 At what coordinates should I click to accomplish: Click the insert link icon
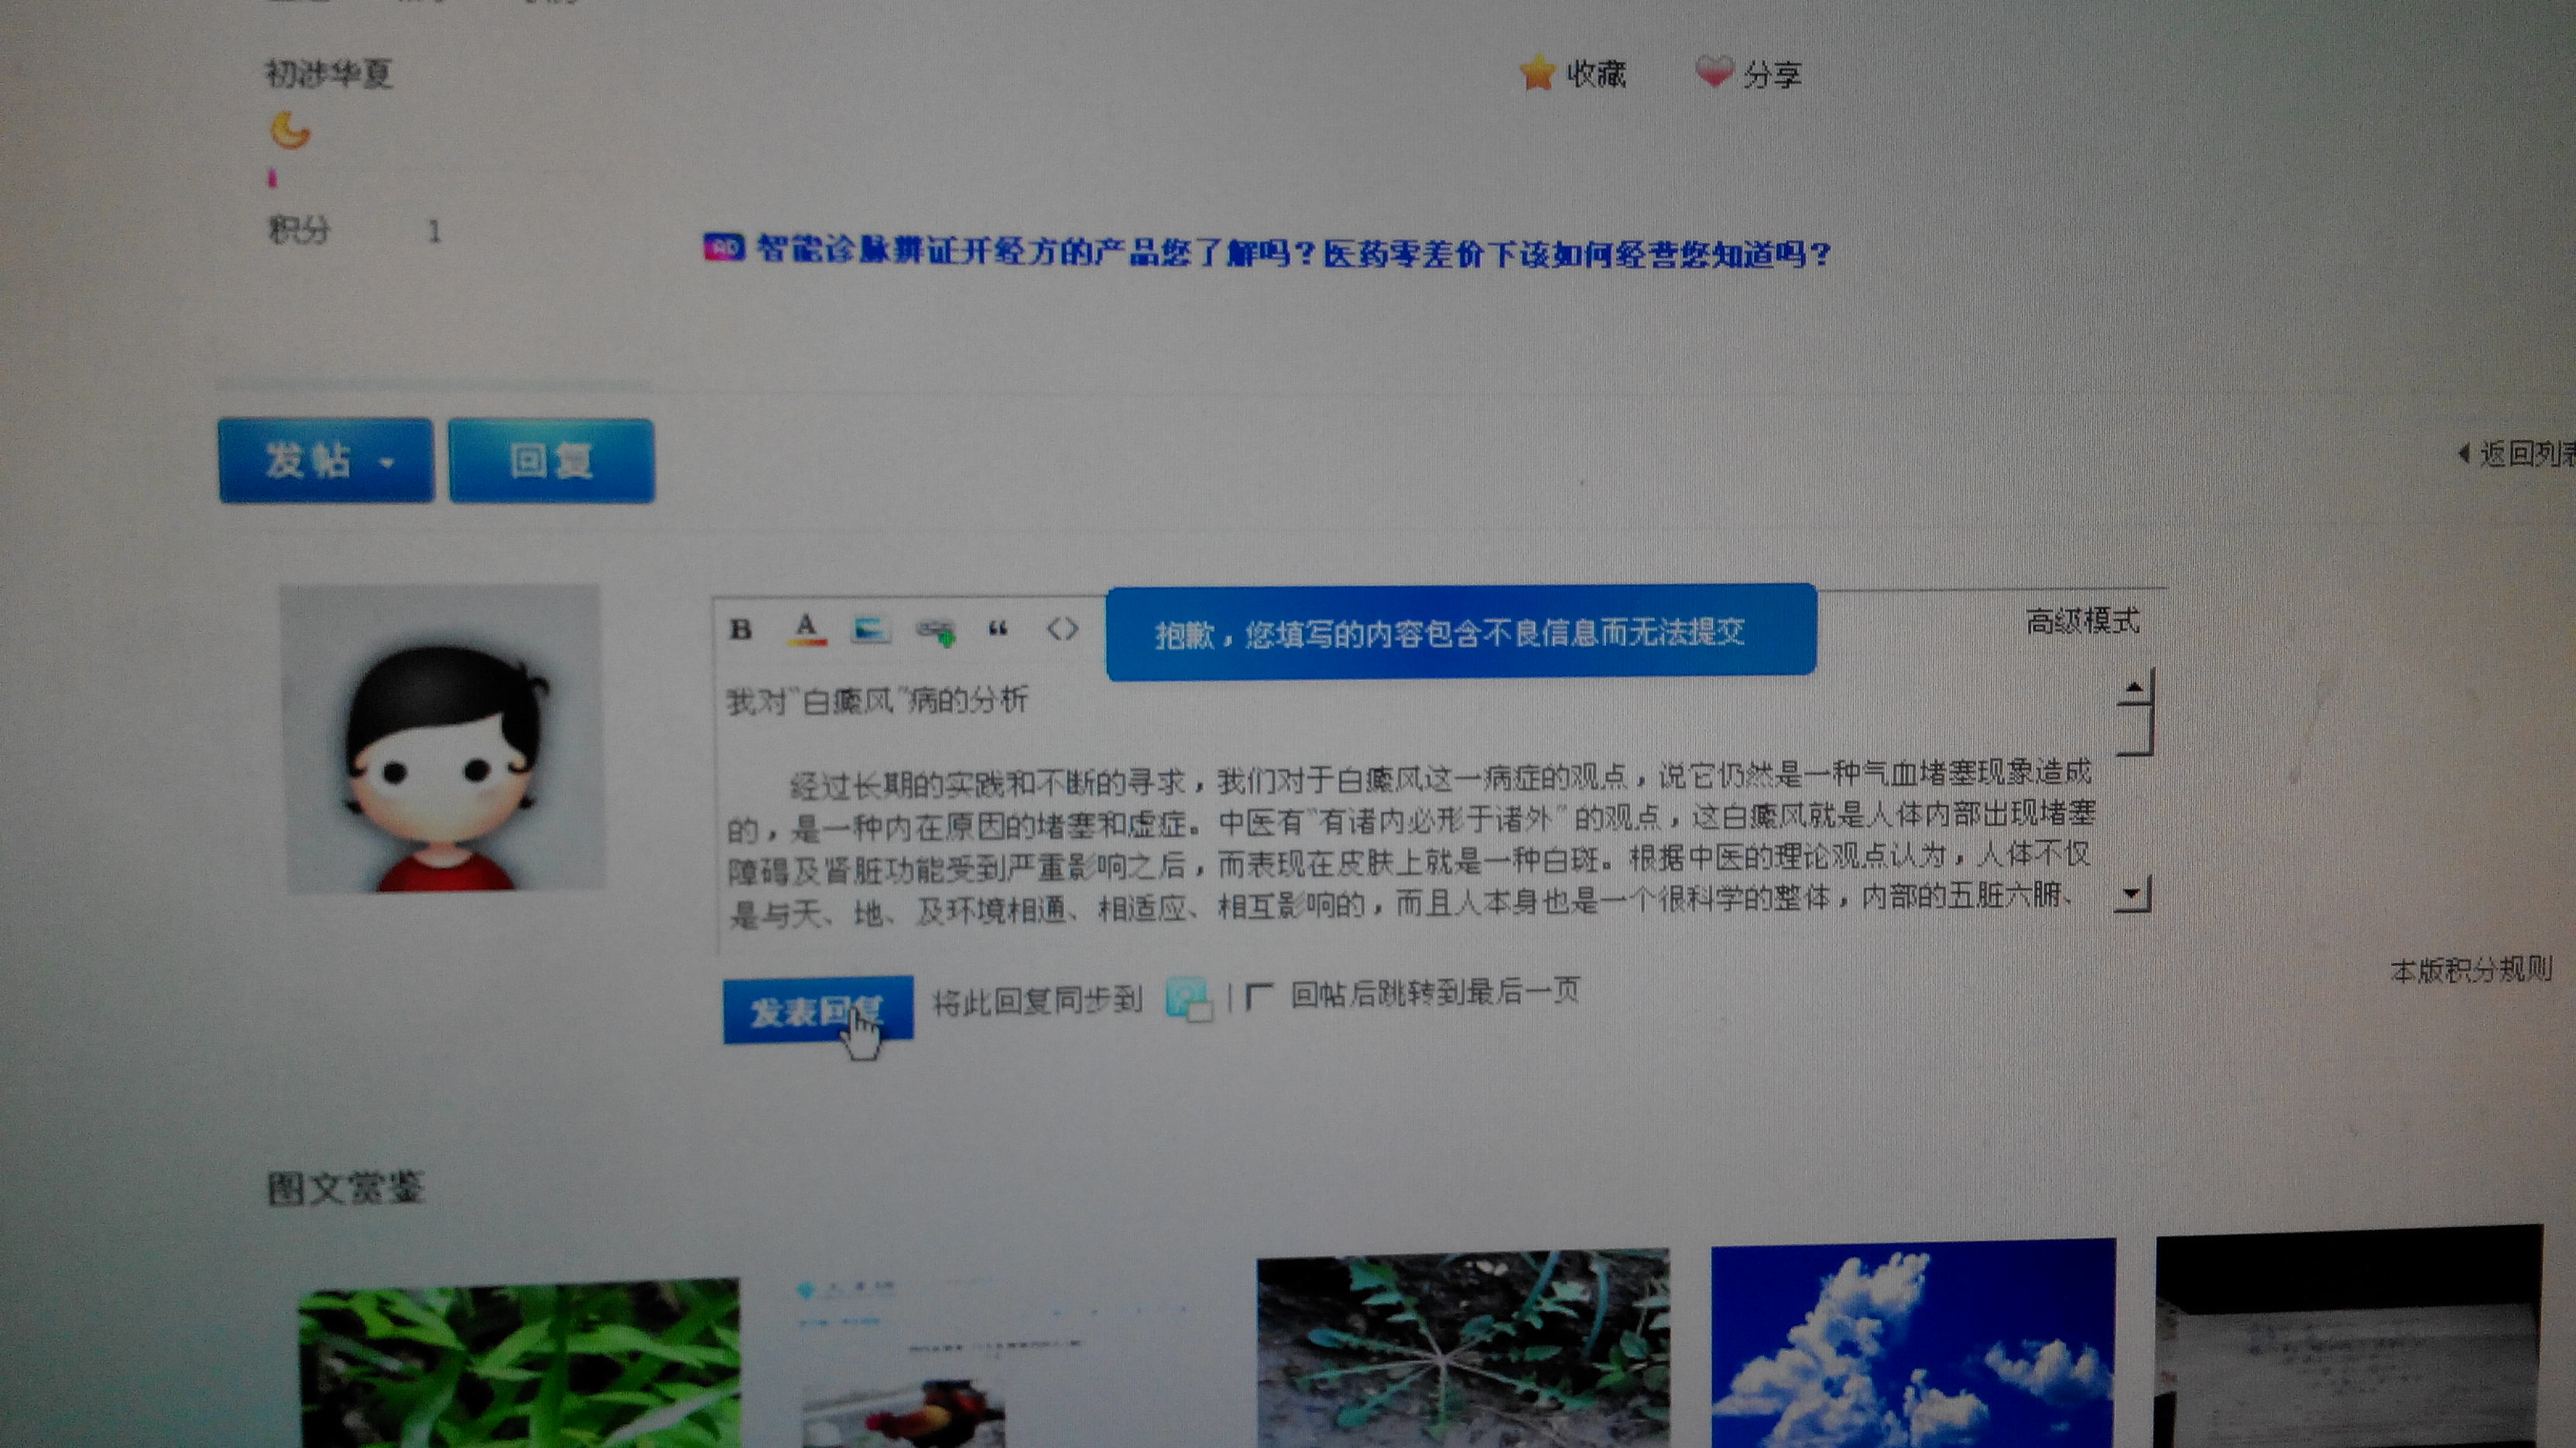[936, 631]
